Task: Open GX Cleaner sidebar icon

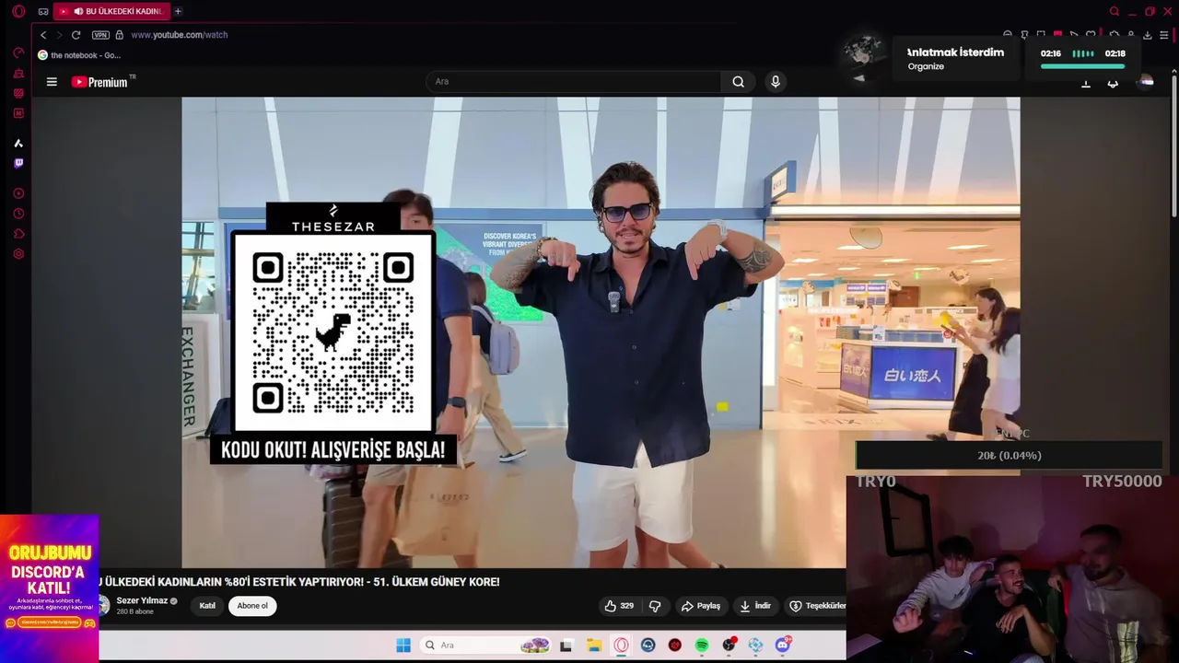Action: [x=18, y=73]
